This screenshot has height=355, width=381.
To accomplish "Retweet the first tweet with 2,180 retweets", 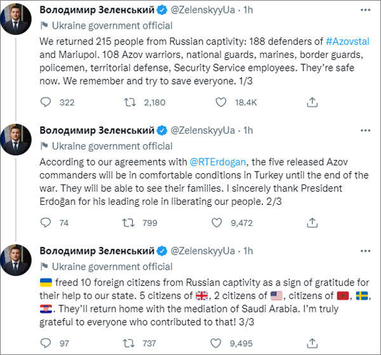I will click(128, 102).
